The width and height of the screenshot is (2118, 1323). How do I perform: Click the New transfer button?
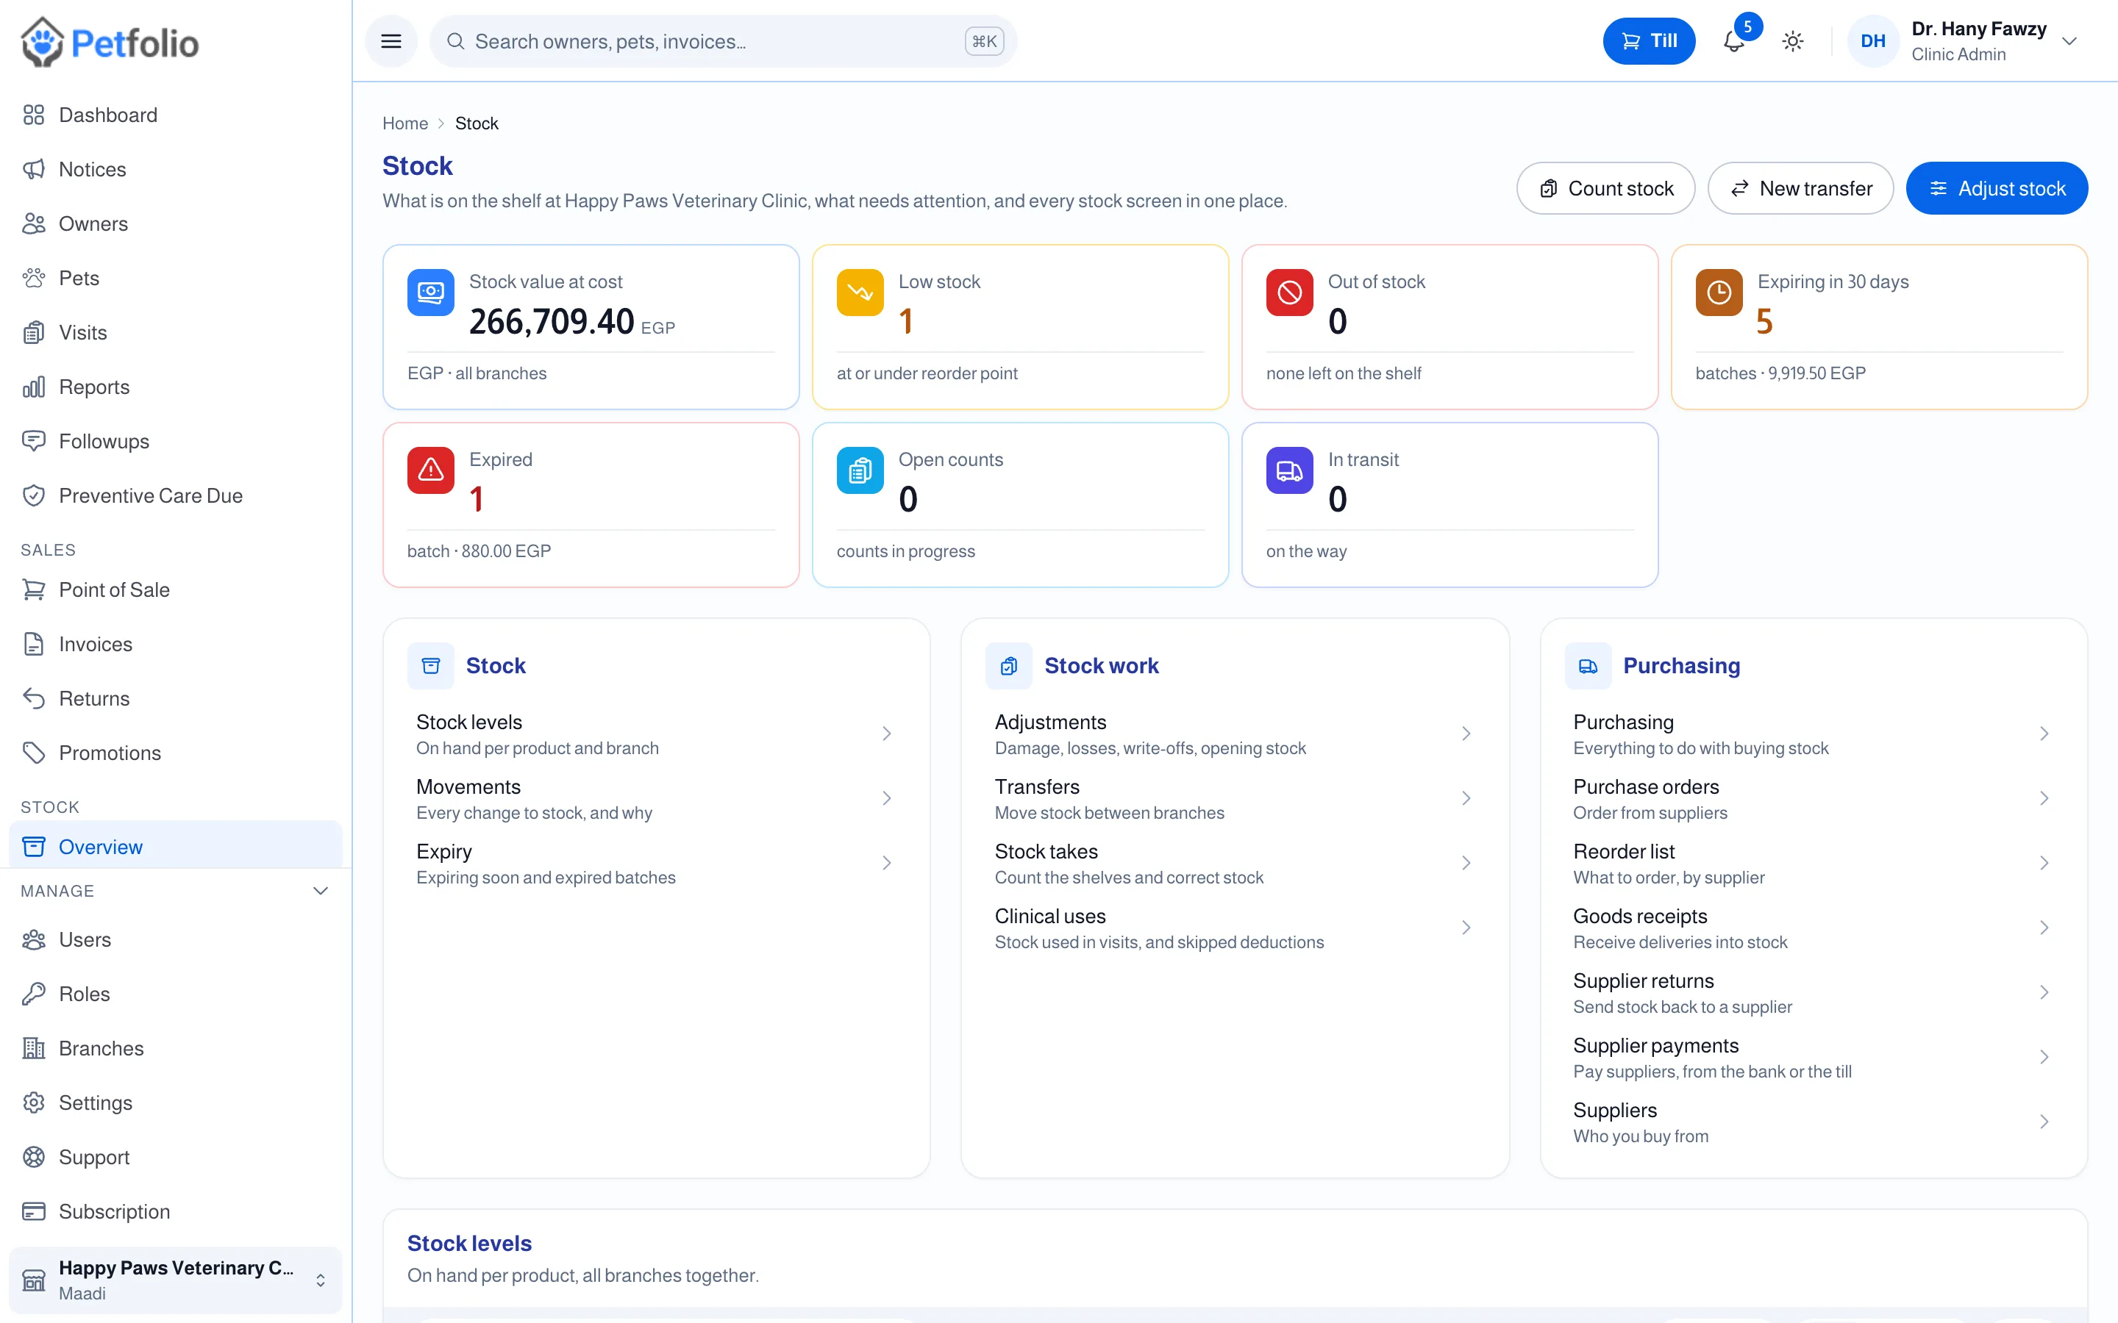[x=1800, y=188]
